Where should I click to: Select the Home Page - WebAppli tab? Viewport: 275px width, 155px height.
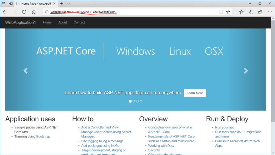point(36,3)
